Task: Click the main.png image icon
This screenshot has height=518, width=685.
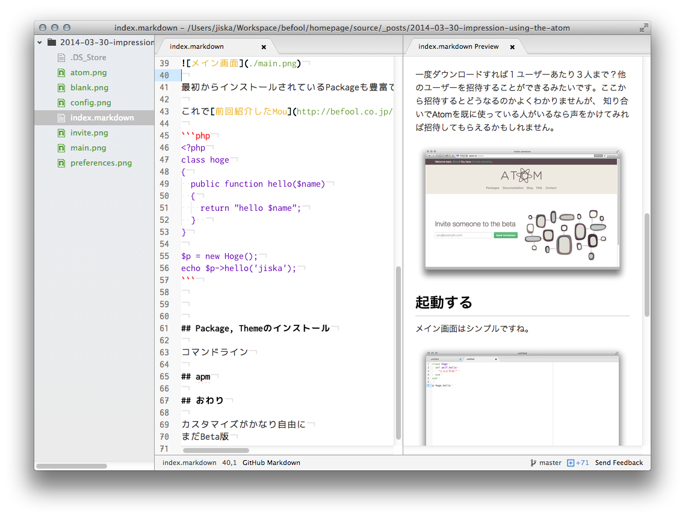Action: pyautogui.click(x=61, y=148)
